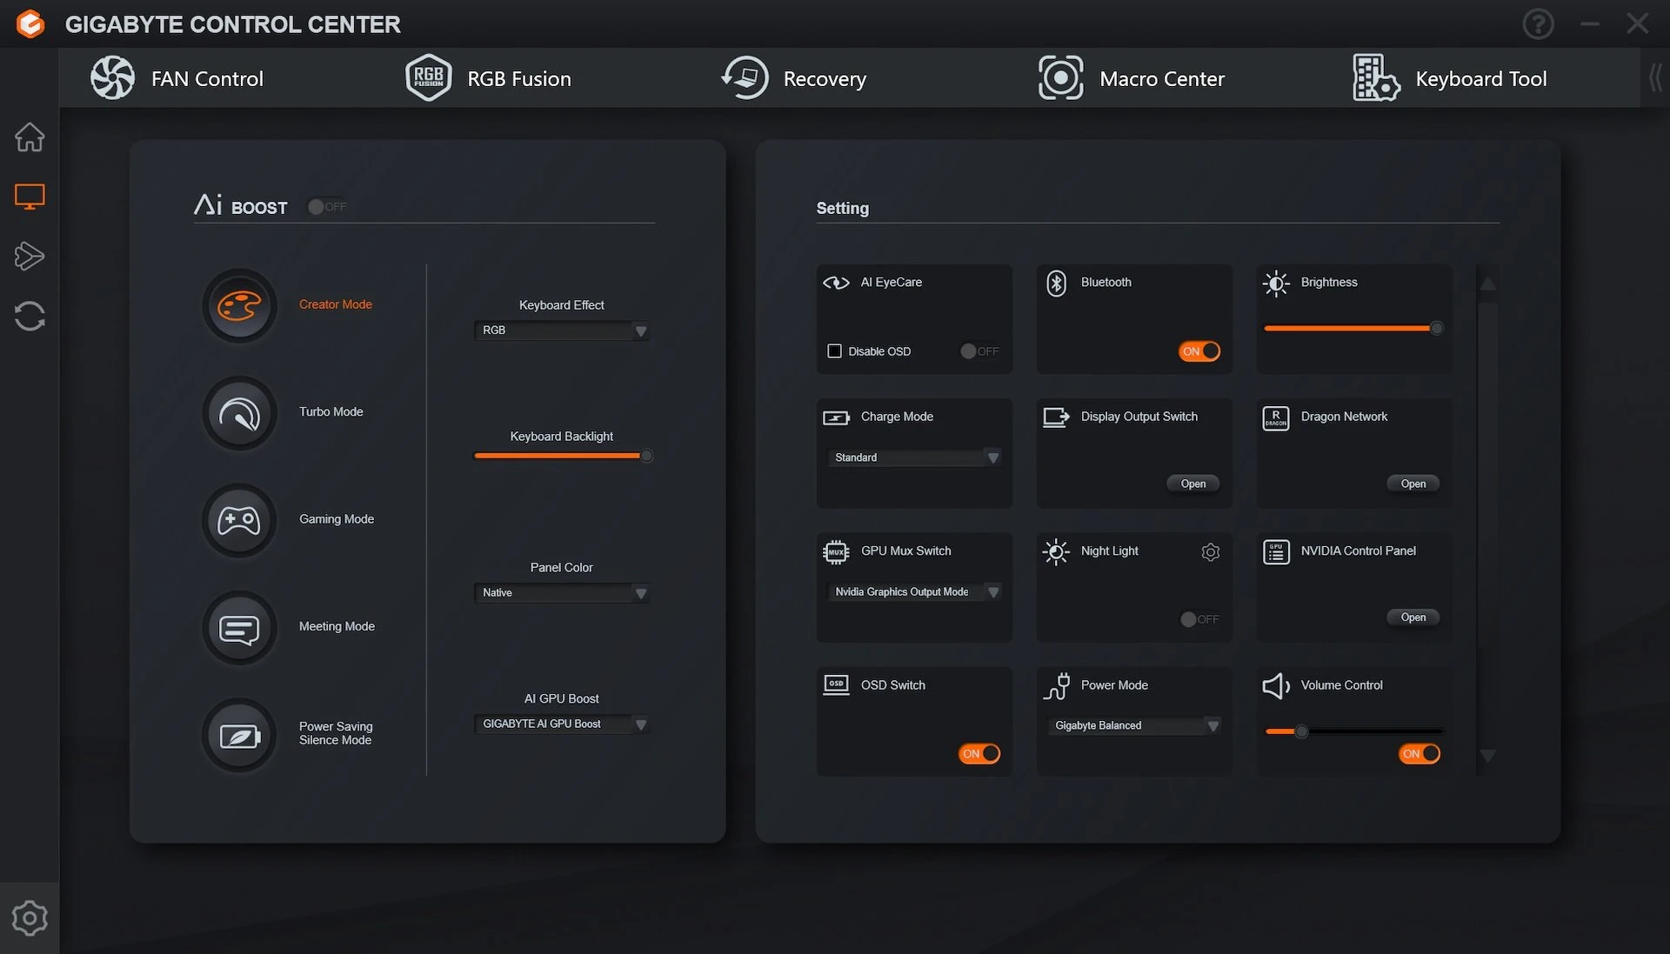Open the sidebar update refresh icon
This screenshot has width=1670, height=954.
(x=30, y=316)
